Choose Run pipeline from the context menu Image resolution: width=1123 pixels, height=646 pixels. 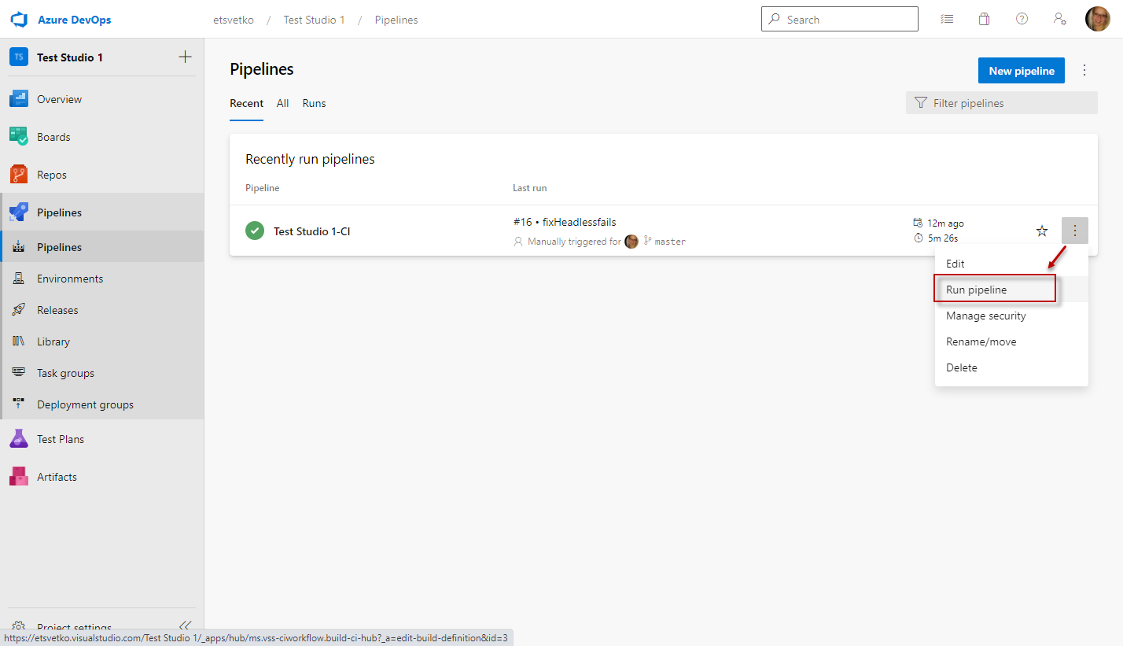click(1011, 290)
